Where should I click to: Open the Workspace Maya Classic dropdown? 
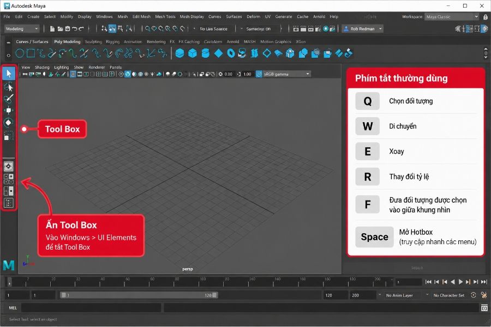point(452,17)
